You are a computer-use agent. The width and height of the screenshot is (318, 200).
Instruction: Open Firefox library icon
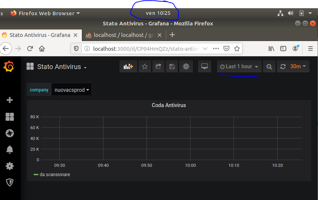(271, 49)
